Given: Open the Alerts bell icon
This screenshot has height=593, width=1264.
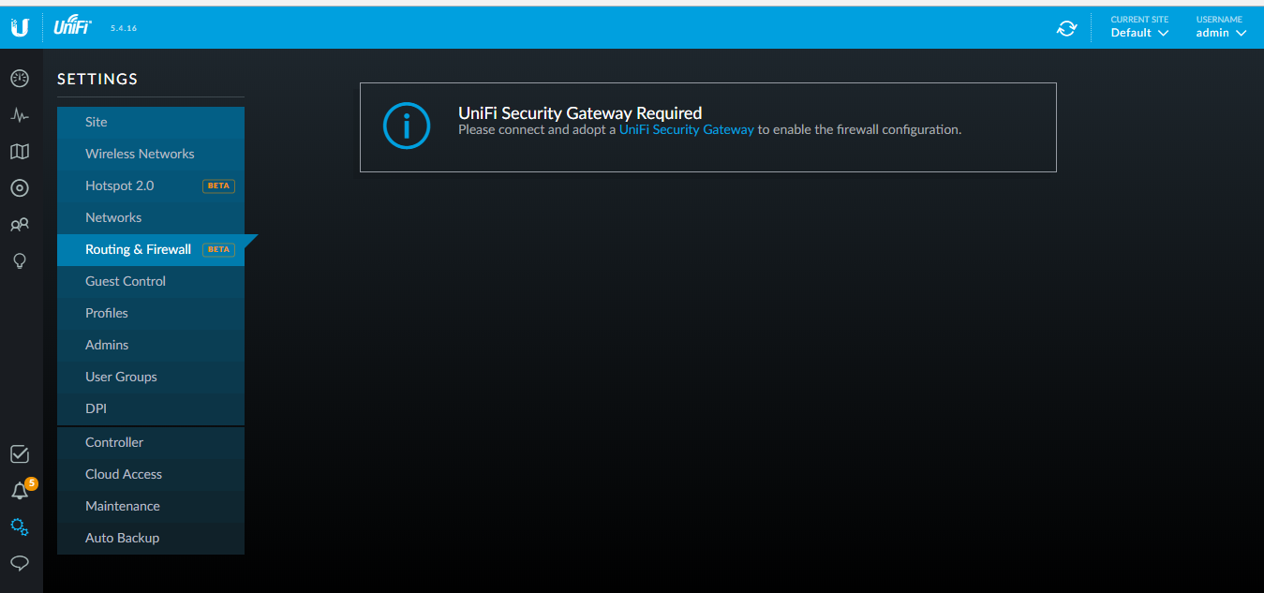Looking at the screenshot, I should pos(20,491).
